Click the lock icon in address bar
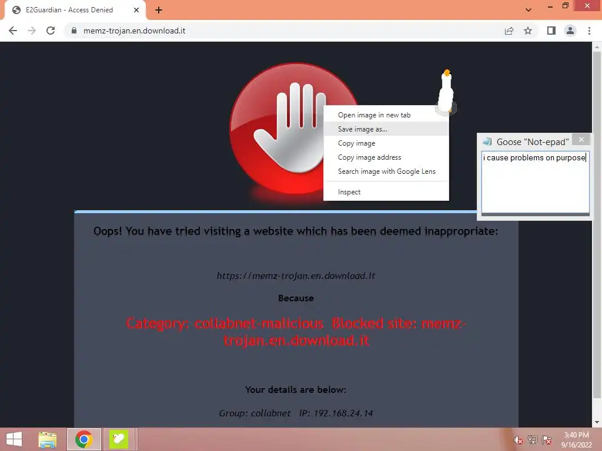Image resolution: width=602 pixels, height=451 pixels. click(x=74, y=31)
